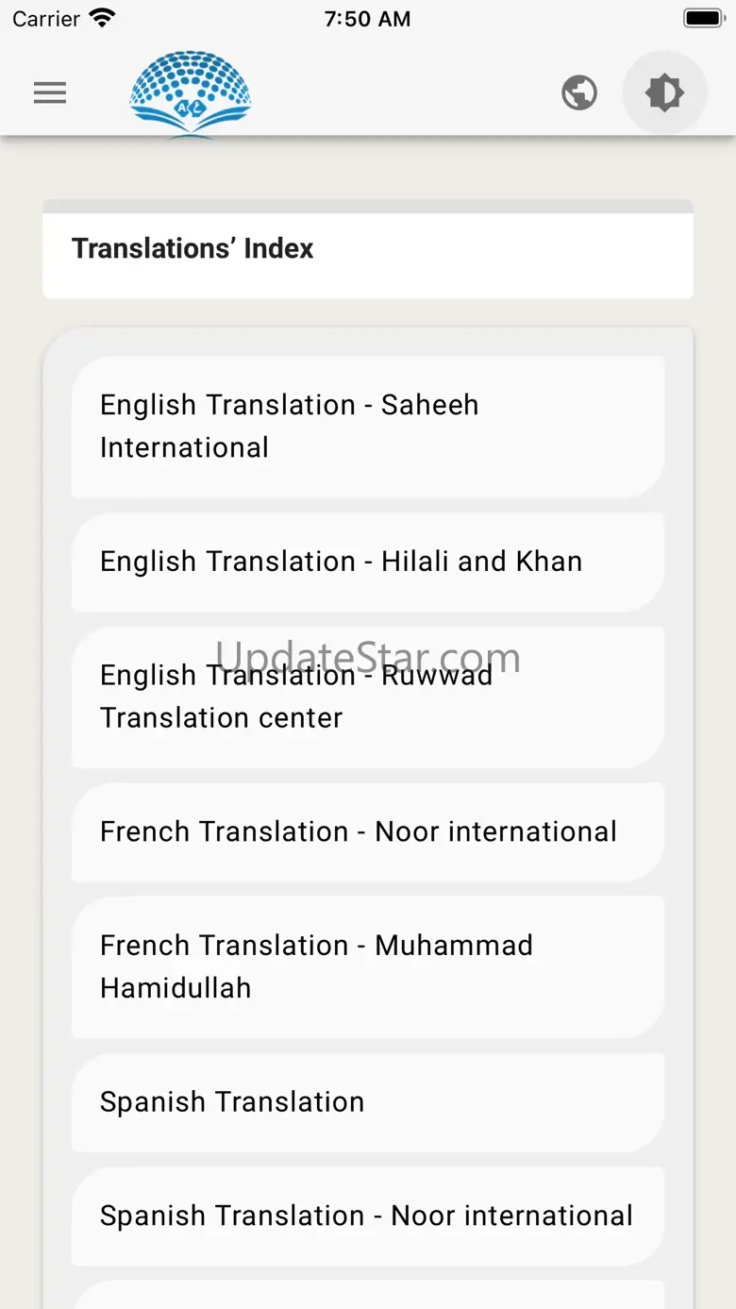
Task: Tap the blue dome book app logo
Action: (x=191, y=92)
